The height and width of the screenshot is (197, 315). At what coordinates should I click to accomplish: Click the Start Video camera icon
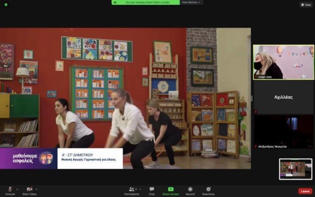click(x=29, y=189)
